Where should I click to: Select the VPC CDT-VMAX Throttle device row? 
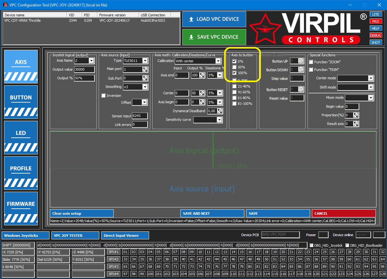click(35, 21)
